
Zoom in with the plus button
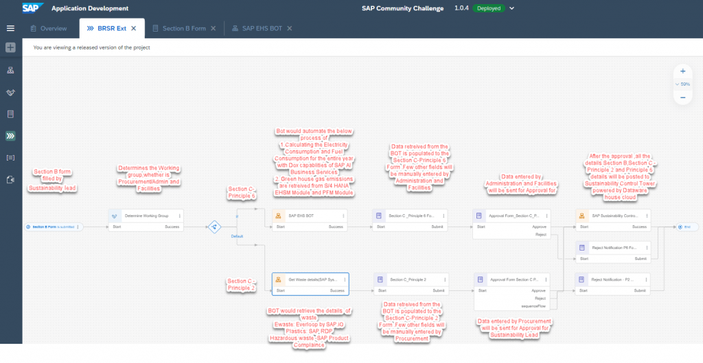point(683,71)
